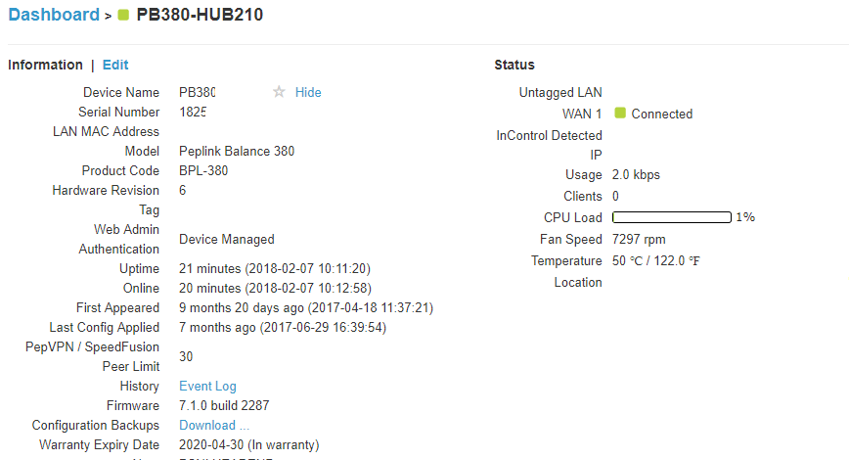The image size is (849, 460).
Task: Click the green online status square beside PB380-HUB210
Action: click(x=123, y=15)
